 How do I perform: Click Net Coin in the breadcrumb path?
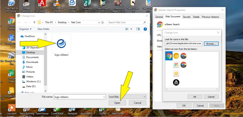(x=76, y=22)
